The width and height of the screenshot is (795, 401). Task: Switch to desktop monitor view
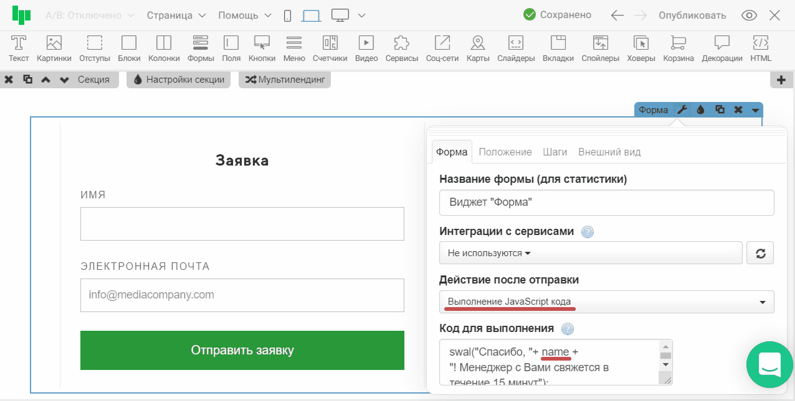(340, 16)
